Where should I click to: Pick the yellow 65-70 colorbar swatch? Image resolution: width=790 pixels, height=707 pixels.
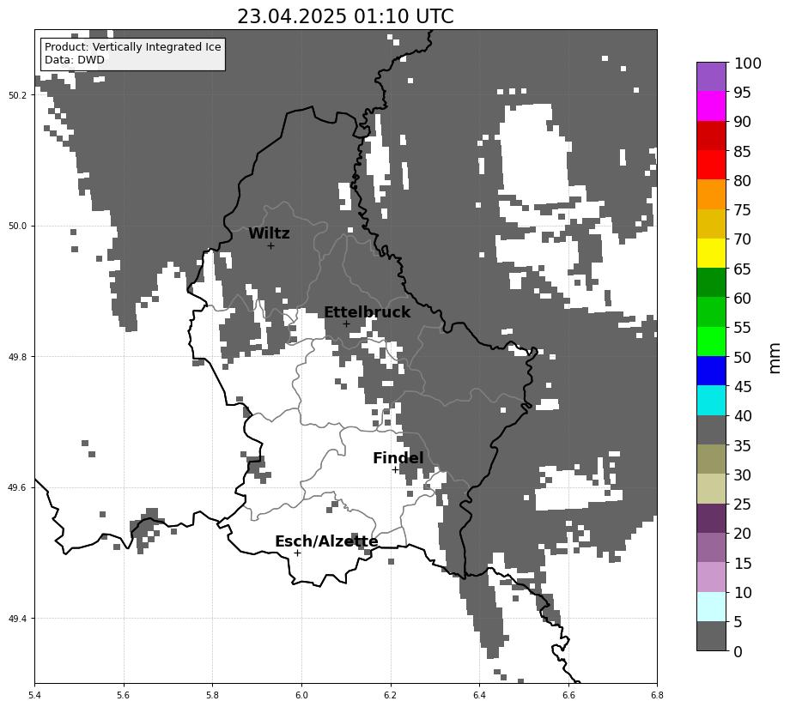click(x=711, y=253)
